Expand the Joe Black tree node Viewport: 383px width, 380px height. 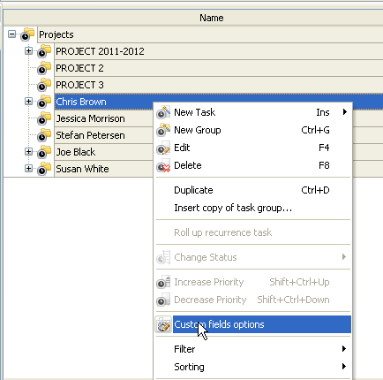click(28, 152)
